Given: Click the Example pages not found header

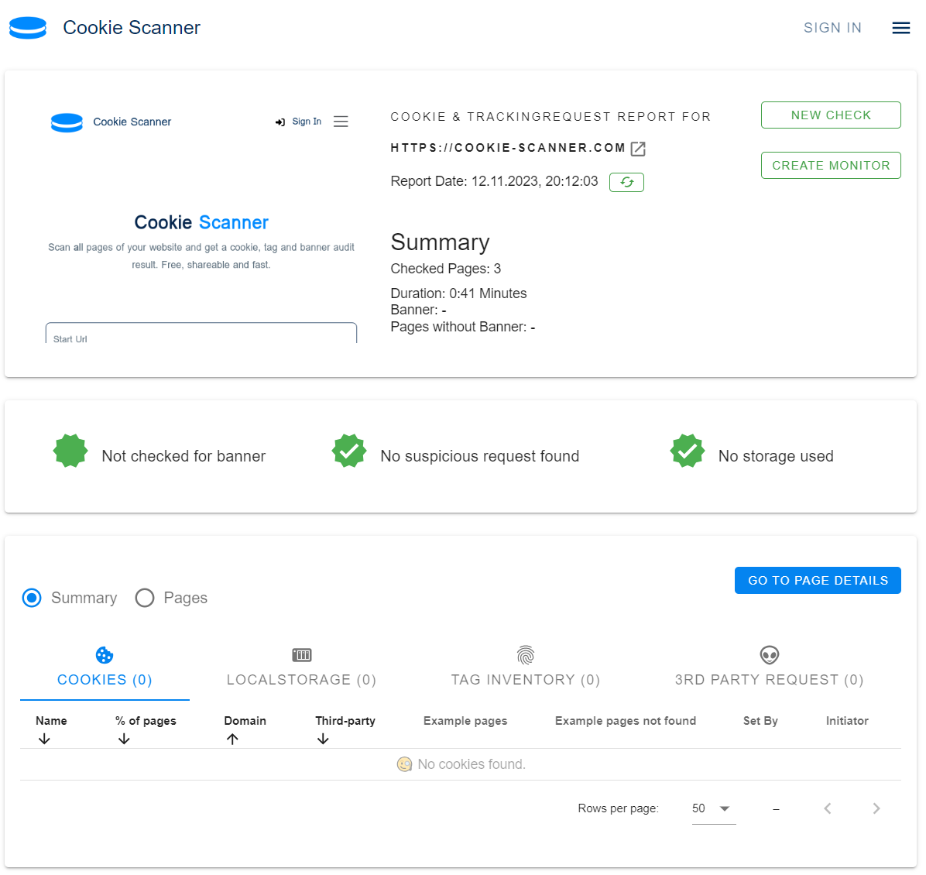Looking at the screenshot, I should (x=626, y=721).
